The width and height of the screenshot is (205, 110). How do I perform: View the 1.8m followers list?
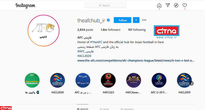(x=110, y=30)
